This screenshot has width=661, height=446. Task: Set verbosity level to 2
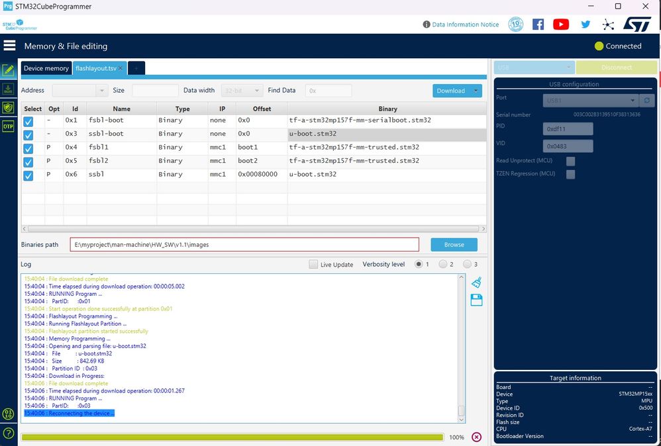click(x=443, y=265)
